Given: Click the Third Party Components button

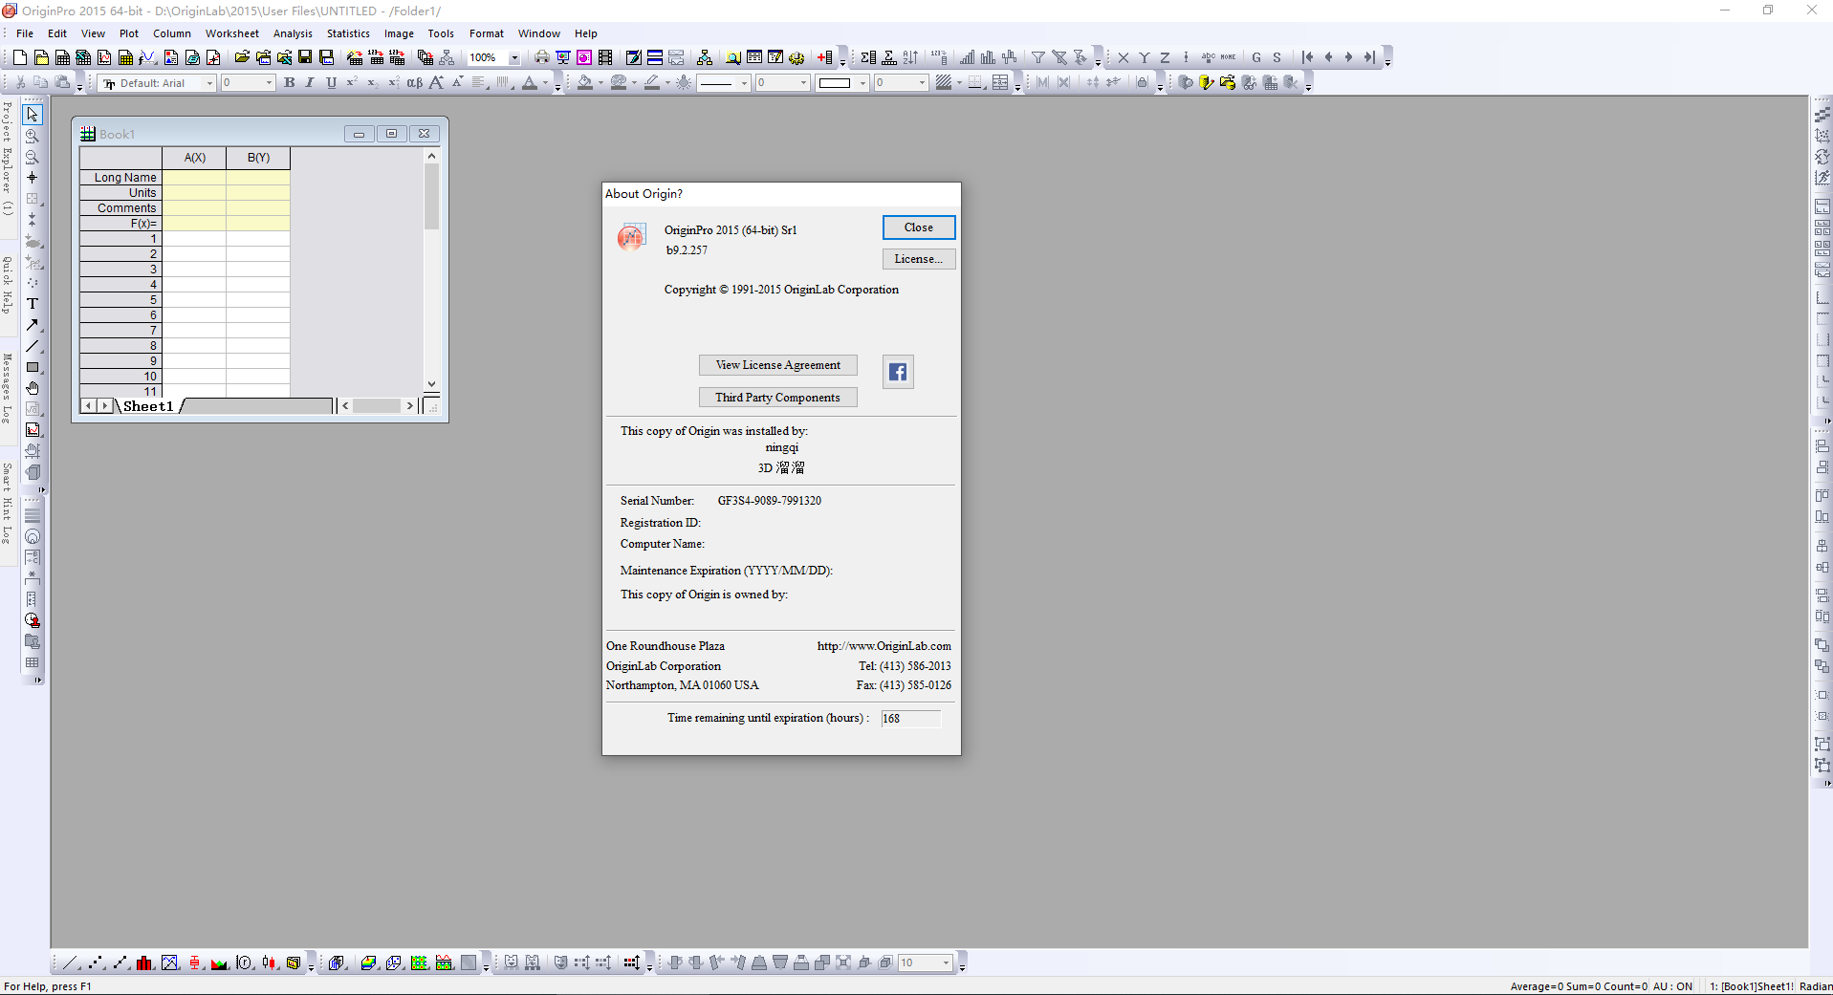Looking at the screenshot, I should coord(778,398).
